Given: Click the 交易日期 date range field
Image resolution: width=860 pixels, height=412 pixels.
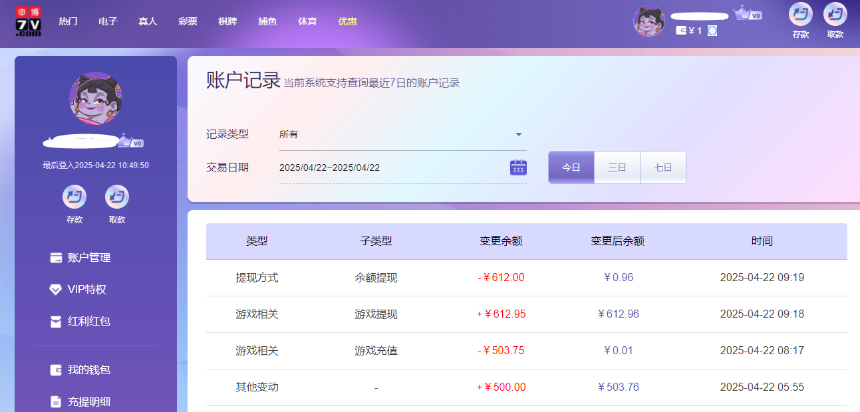Looking at the screenshot, I should pos(392,167).
